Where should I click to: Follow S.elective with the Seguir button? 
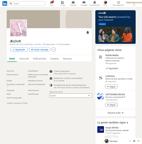(x=111, y=87)
